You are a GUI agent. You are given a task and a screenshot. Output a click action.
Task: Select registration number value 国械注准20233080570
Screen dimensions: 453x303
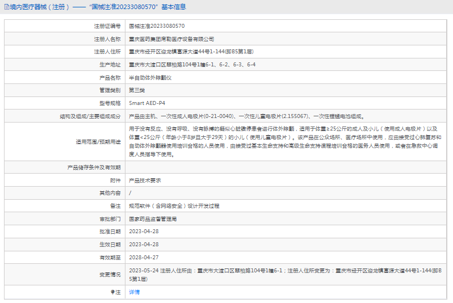point(157,26)
